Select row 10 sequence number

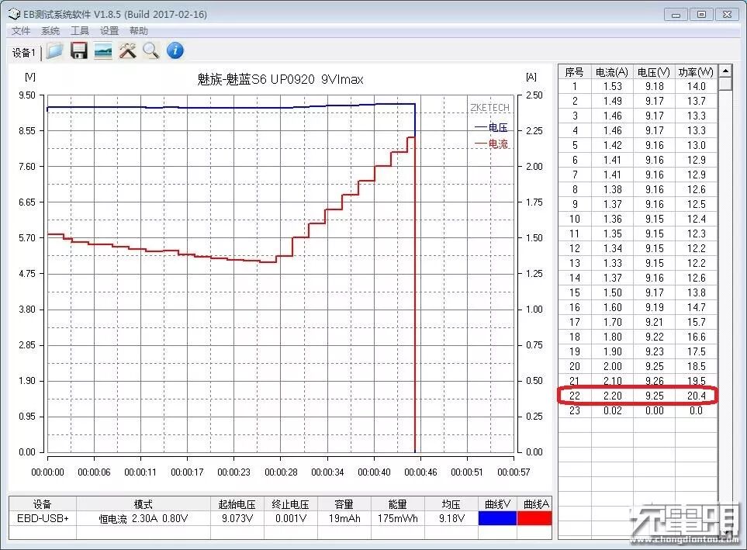click(575, 219)
